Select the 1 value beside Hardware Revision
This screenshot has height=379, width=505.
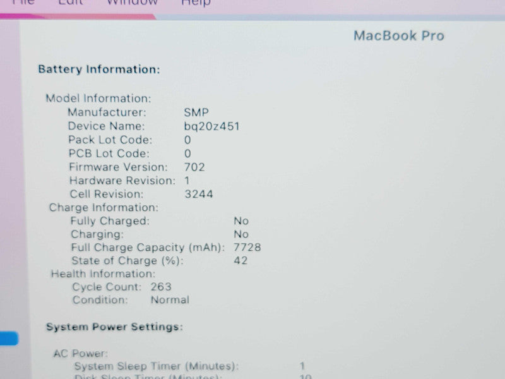pyautogui.click(x=187, y=181)
